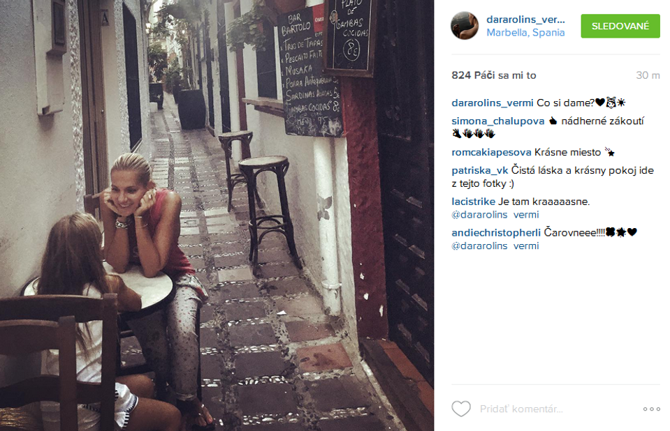The height and width of the screenshot is (431, 670).
Task: Open the 30 m post timestamp
Action: pos(648,75)
